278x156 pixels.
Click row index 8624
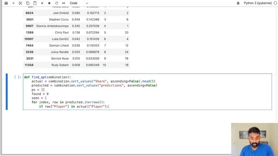tap(30, 13)
